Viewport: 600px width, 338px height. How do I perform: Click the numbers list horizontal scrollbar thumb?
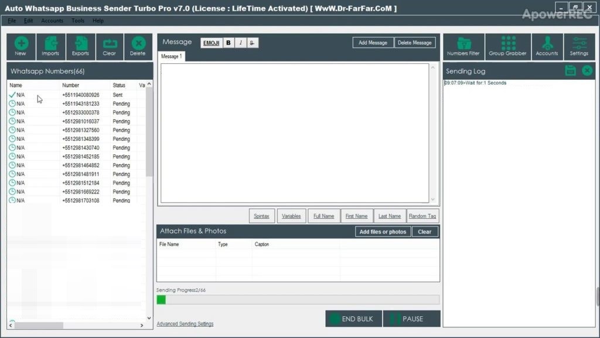pyautogui.click(x=39, y=325)
